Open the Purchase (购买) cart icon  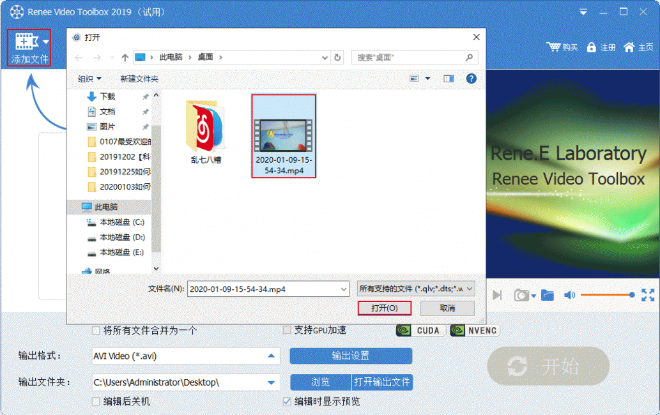point(553,47)
